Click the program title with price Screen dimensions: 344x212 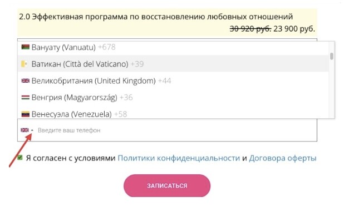coord(167,23)
